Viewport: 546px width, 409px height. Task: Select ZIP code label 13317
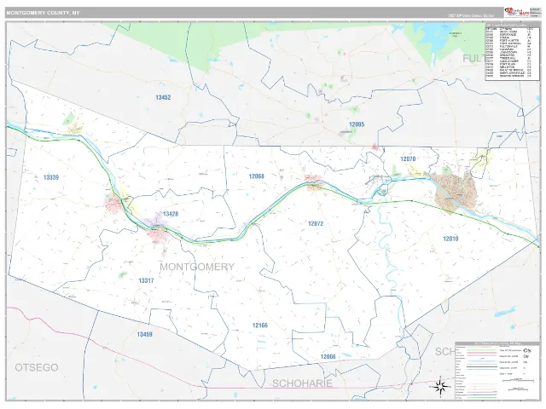(x=146, y=280)
